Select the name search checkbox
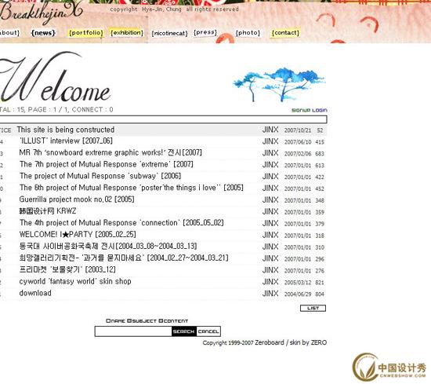This screenshot has width=431, height=384. [x=108, y=321]
